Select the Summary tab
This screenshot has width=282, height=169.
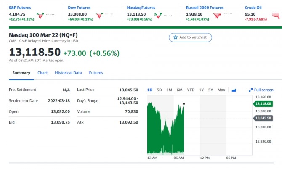point(21,73)
